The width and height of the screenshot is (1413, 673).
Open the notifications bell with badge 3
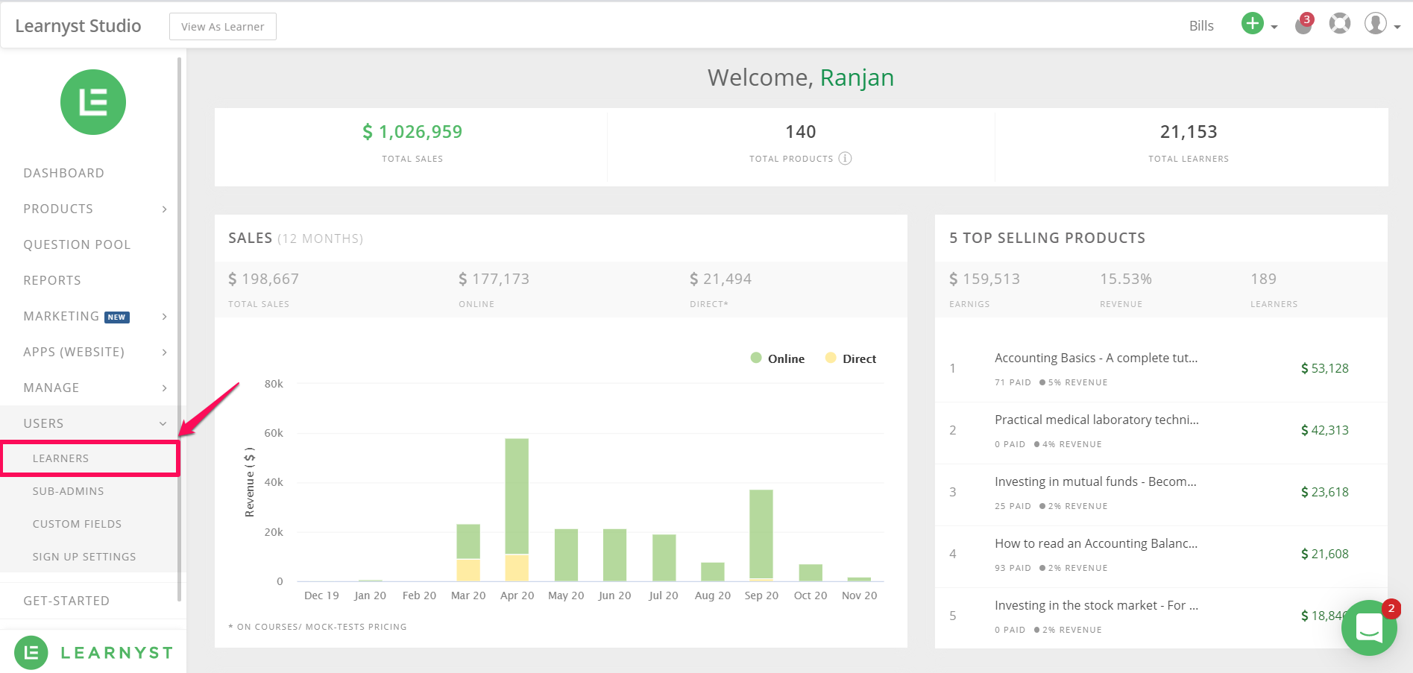click(x=1303, y=25)
